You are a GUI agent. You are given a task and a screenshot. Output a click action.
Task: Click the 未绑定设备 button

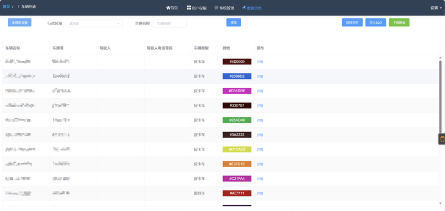19,22
